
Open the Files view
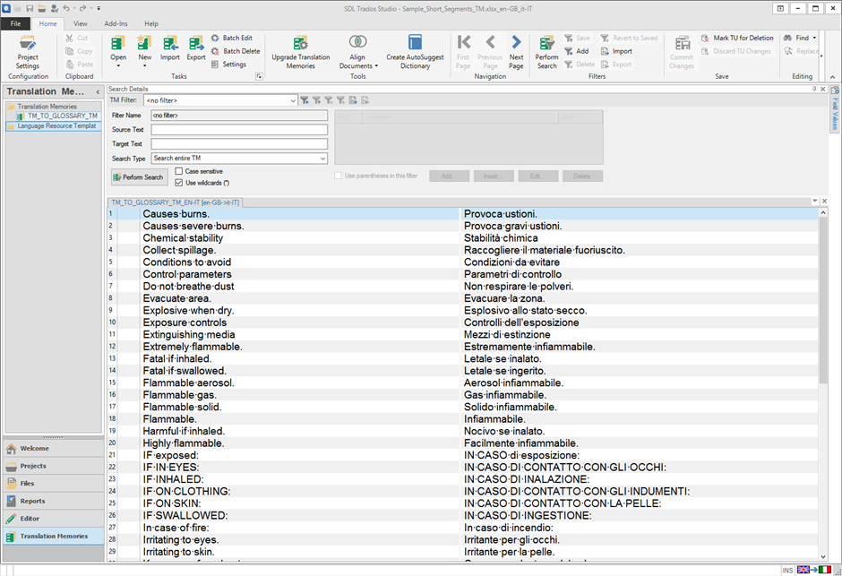[53, 483]
